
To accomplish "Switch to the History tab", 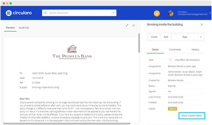I will (195, 50).
